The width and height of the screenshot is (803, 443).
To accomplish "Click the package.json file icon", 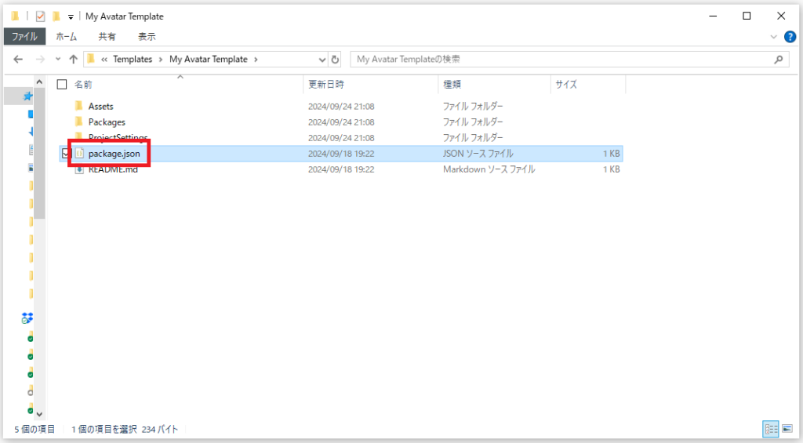I will (x=79, y=153).
